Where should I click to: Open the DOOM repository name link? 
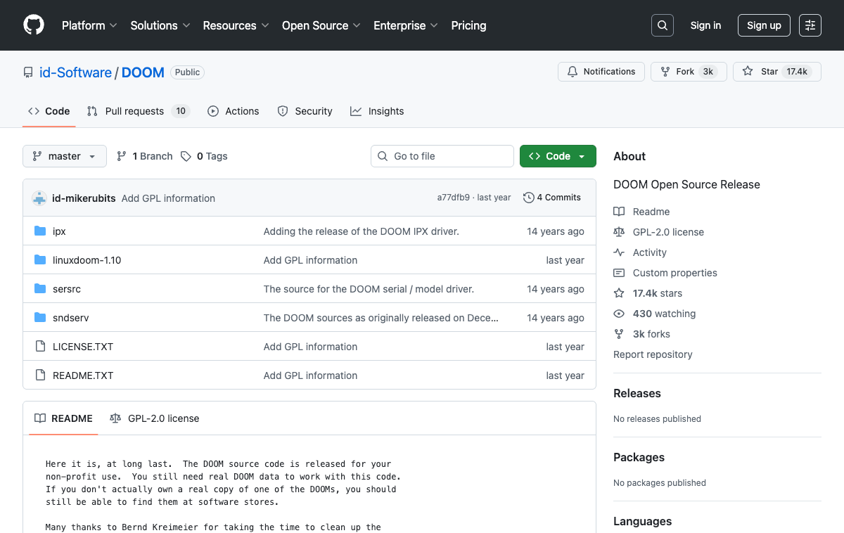(143, 72)
